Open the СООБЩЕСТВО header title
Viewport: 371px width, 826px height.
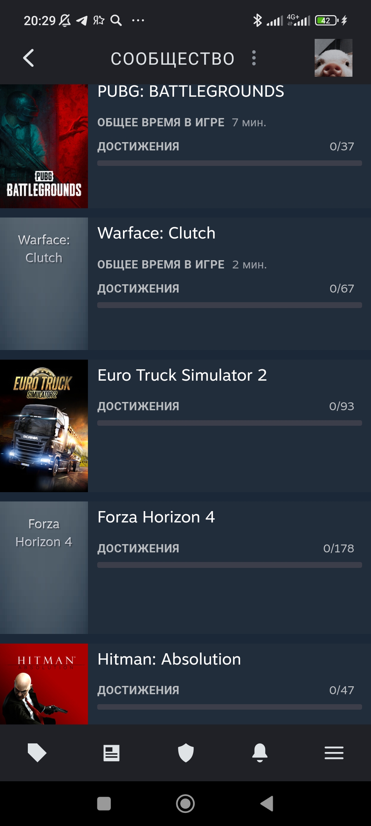coord(173,59)
